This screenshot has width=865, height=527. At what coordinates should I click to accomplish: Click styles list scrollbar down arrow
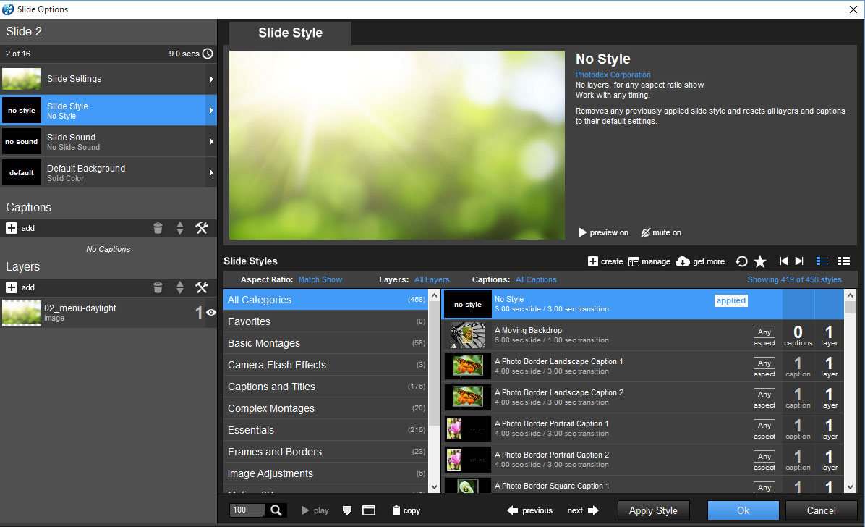click(x=850, y=486)
